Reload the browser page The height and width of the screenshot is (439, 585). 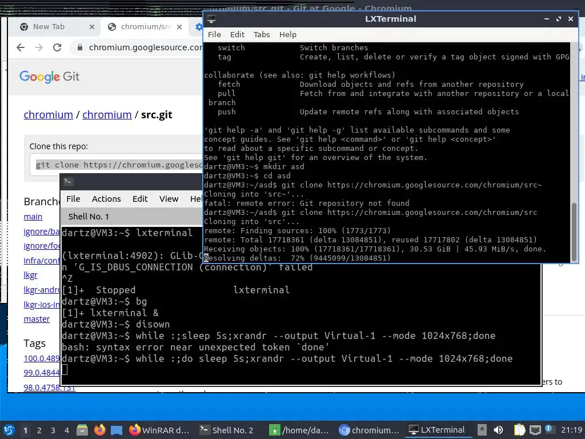pos(57,47)
